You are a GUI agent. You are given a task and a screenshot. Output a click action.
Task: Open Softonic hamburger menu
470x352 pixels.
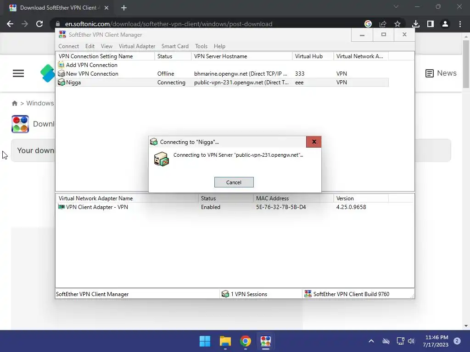coord(18,73)
